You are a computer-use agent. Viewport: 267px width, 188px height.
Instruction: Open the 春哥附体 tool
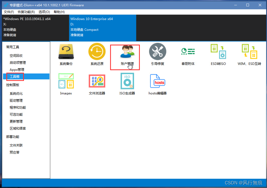[x=188, y=56]
